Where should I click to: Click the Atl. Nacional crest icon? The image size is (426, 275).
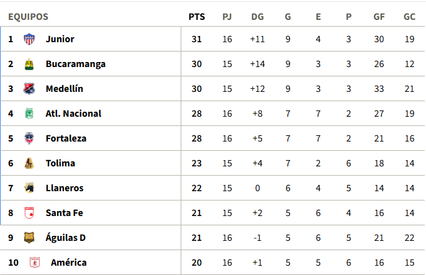29,114
